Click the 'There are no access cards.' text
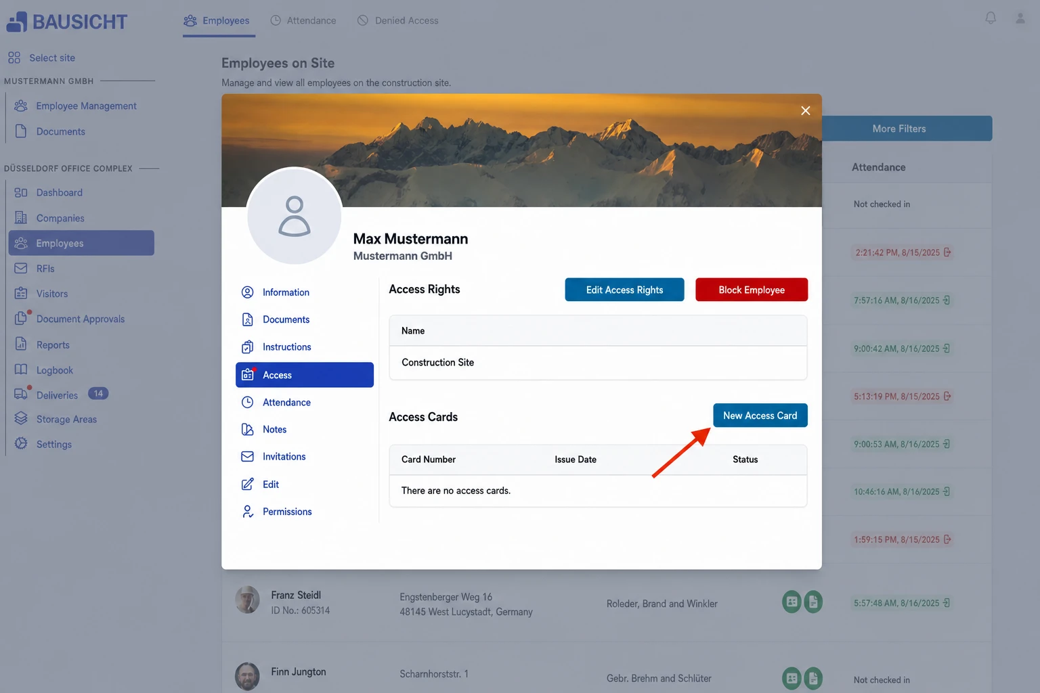1040x693 pixels. click(x=456, y=491)
